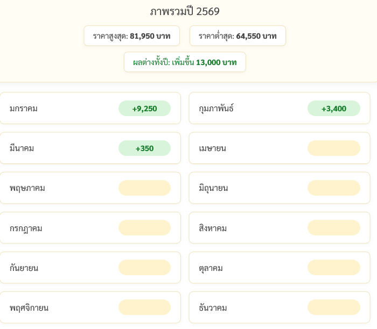Click the ภาพรวมปี 2569 heading

tap(185, 11)
